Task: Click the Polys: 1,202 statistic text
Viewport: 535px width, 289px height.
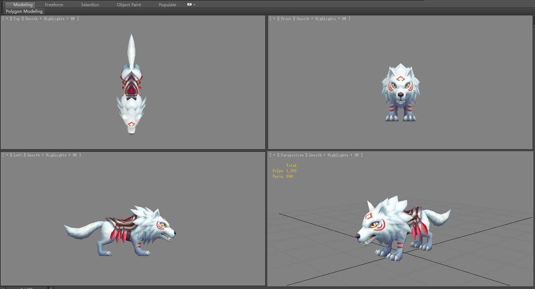Action: point(285,171)
